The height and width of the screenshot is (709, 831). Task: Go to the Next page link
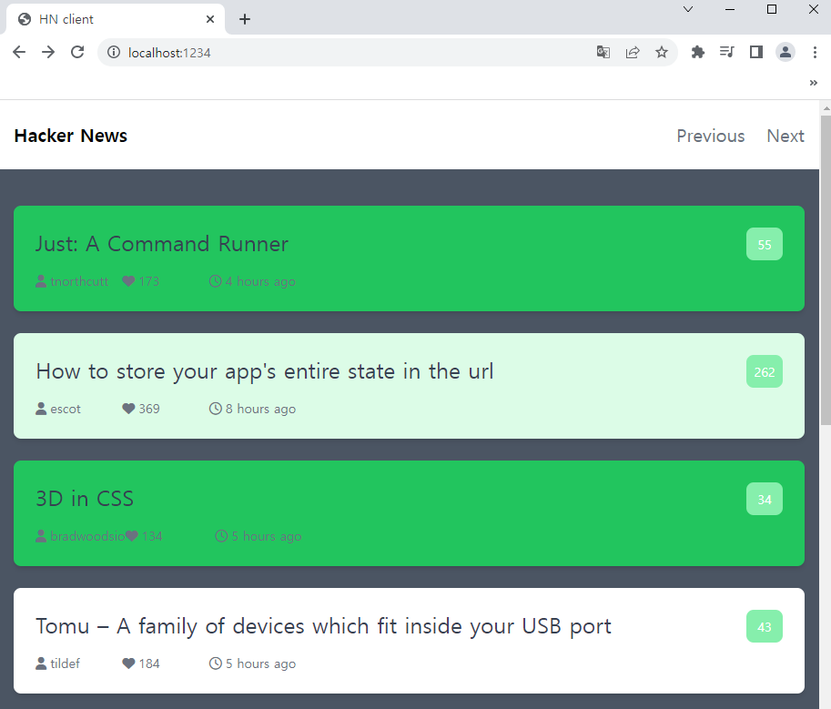(785, 137)
